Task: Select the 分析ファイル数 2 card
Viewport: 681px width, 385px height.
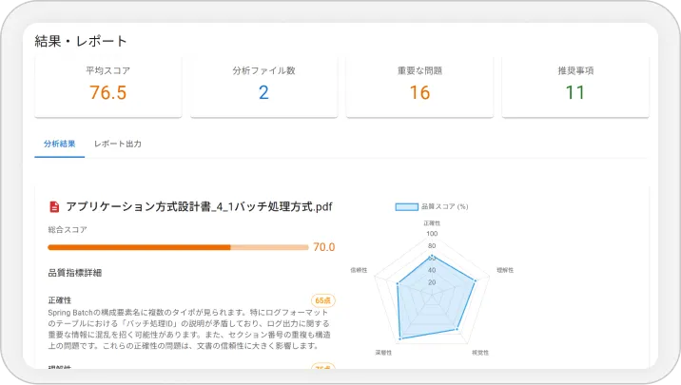Action: (x=263, y=87)
